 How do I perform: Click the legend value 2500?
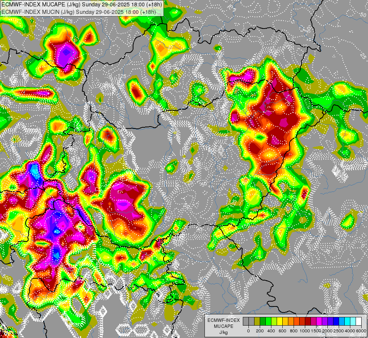[x=339, y=331]
